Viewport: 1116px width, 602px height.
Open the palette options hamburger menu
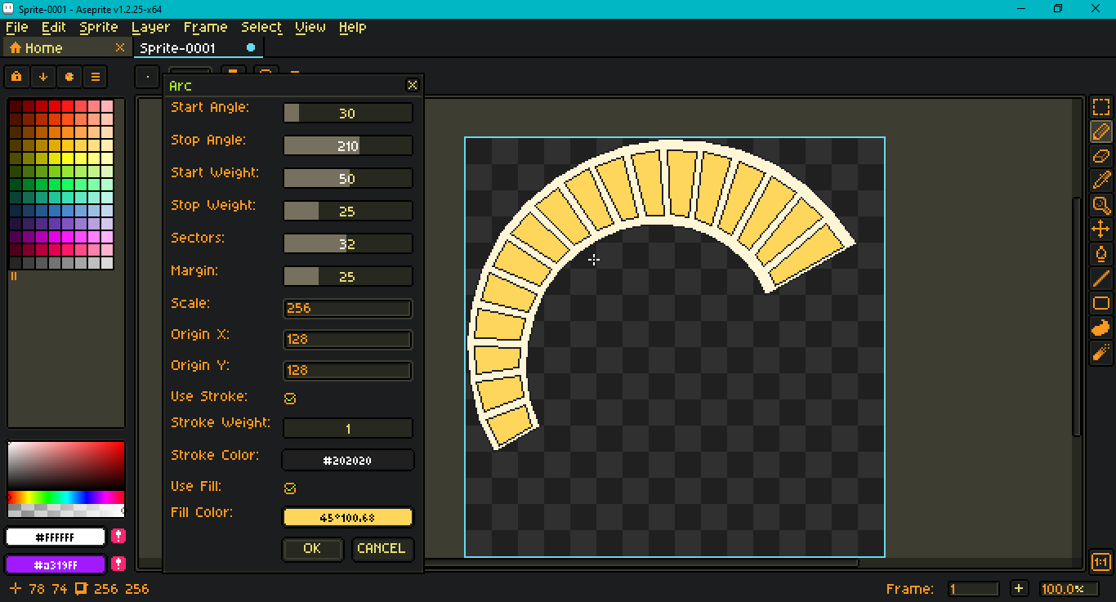[x=96, y=77]
